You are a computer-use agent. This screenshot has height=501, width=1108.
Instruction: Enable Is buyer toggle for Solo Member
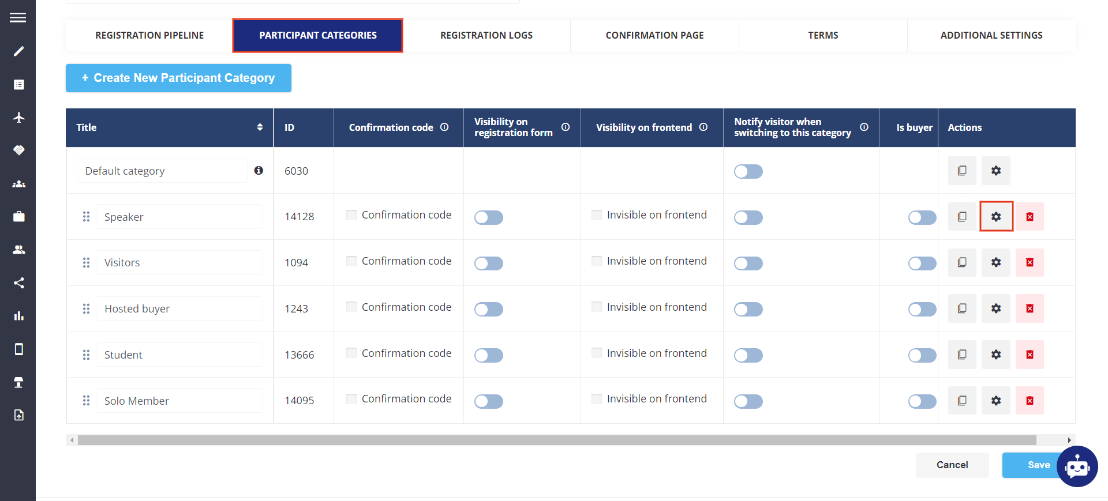pyautogui.click(x=922, y=401)
